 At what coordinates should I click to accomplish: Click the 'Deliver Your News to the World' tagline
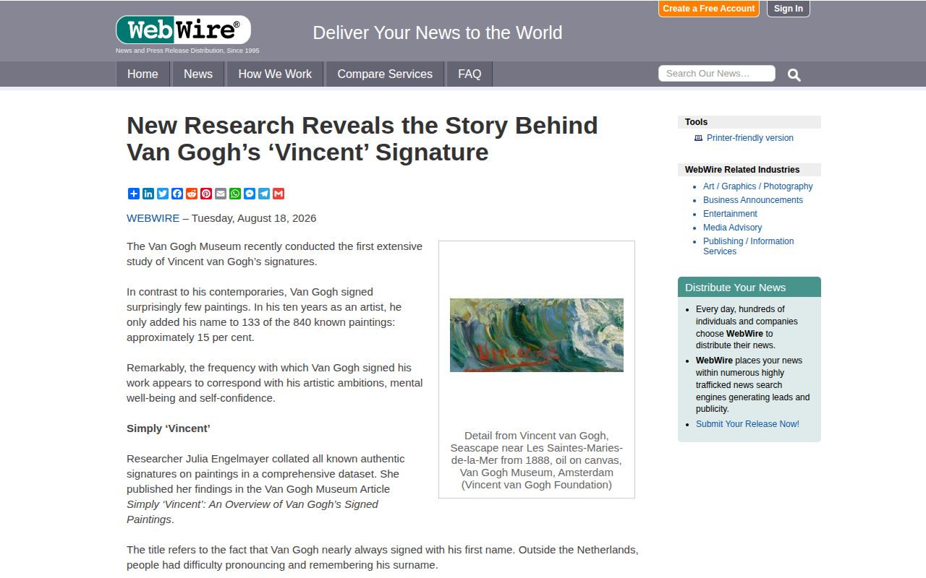438,33
